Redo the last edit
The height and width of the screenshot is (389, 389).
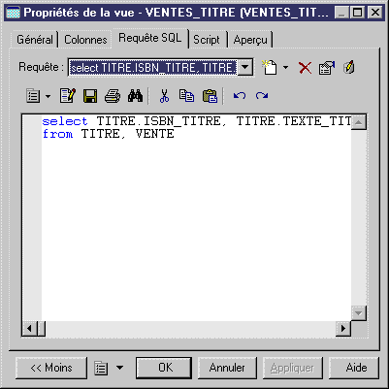click(x=262, y=96)
